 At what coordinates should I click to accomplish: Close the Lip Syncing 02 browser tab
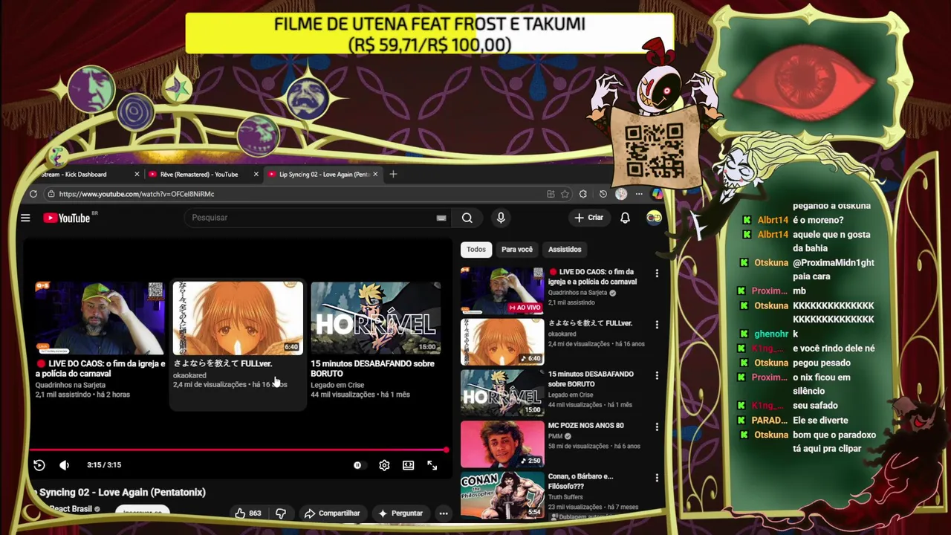375,175
